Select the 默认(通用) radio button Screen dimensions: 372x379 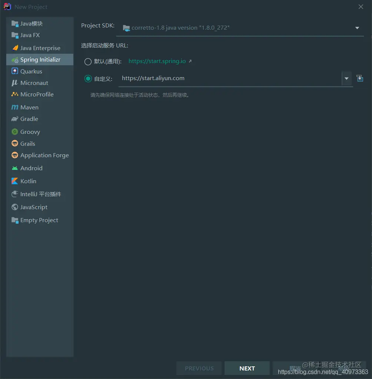click(x=88, y=62)
